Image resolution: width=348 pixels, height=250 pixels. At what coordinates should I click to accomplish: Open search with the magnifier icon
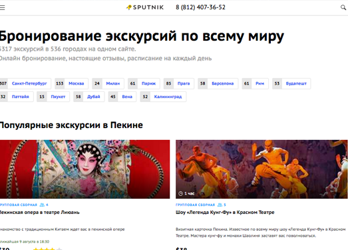point(343,7)
